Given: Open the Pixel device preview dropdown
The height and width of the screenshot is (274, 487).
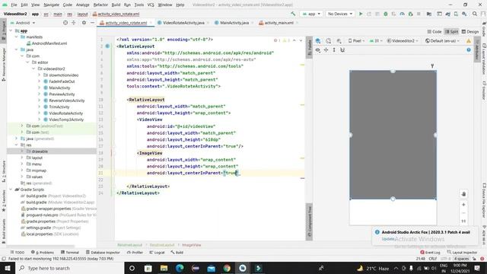Looking at the screenshot, I should click(357, 40).
